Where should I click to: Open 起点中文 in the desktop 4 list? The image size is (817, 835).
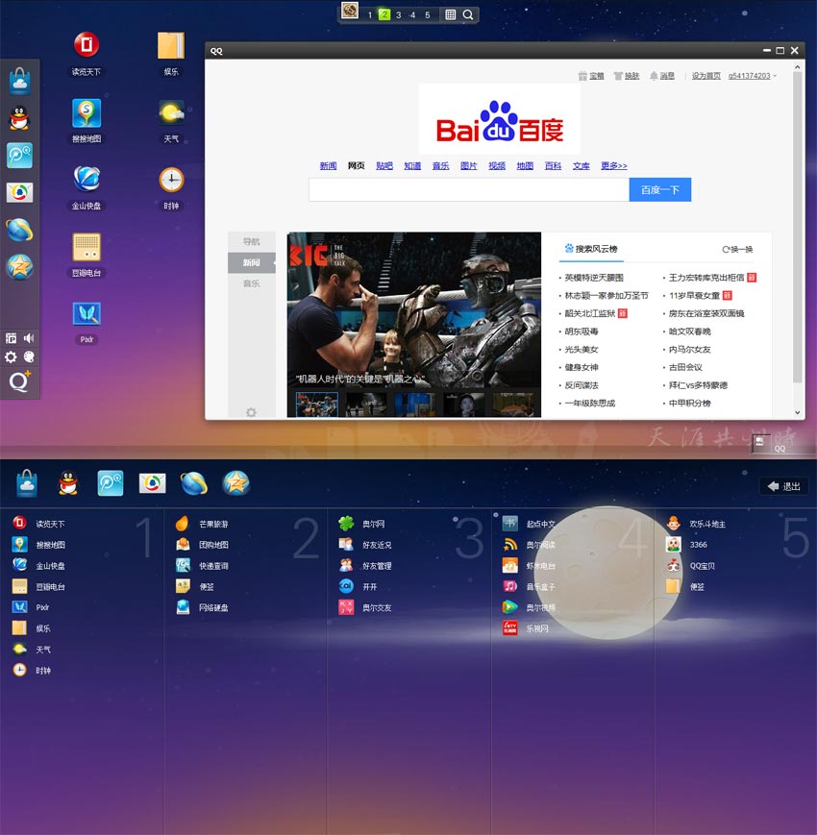(529, 524)
